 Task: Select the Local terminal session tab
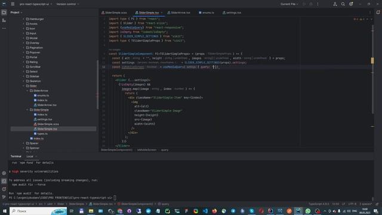point(30,156)
